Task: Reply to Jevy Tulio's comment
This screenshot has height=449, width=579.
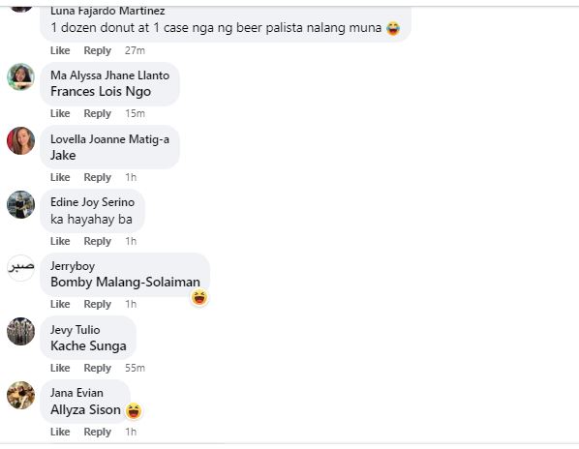Action: 97,368
